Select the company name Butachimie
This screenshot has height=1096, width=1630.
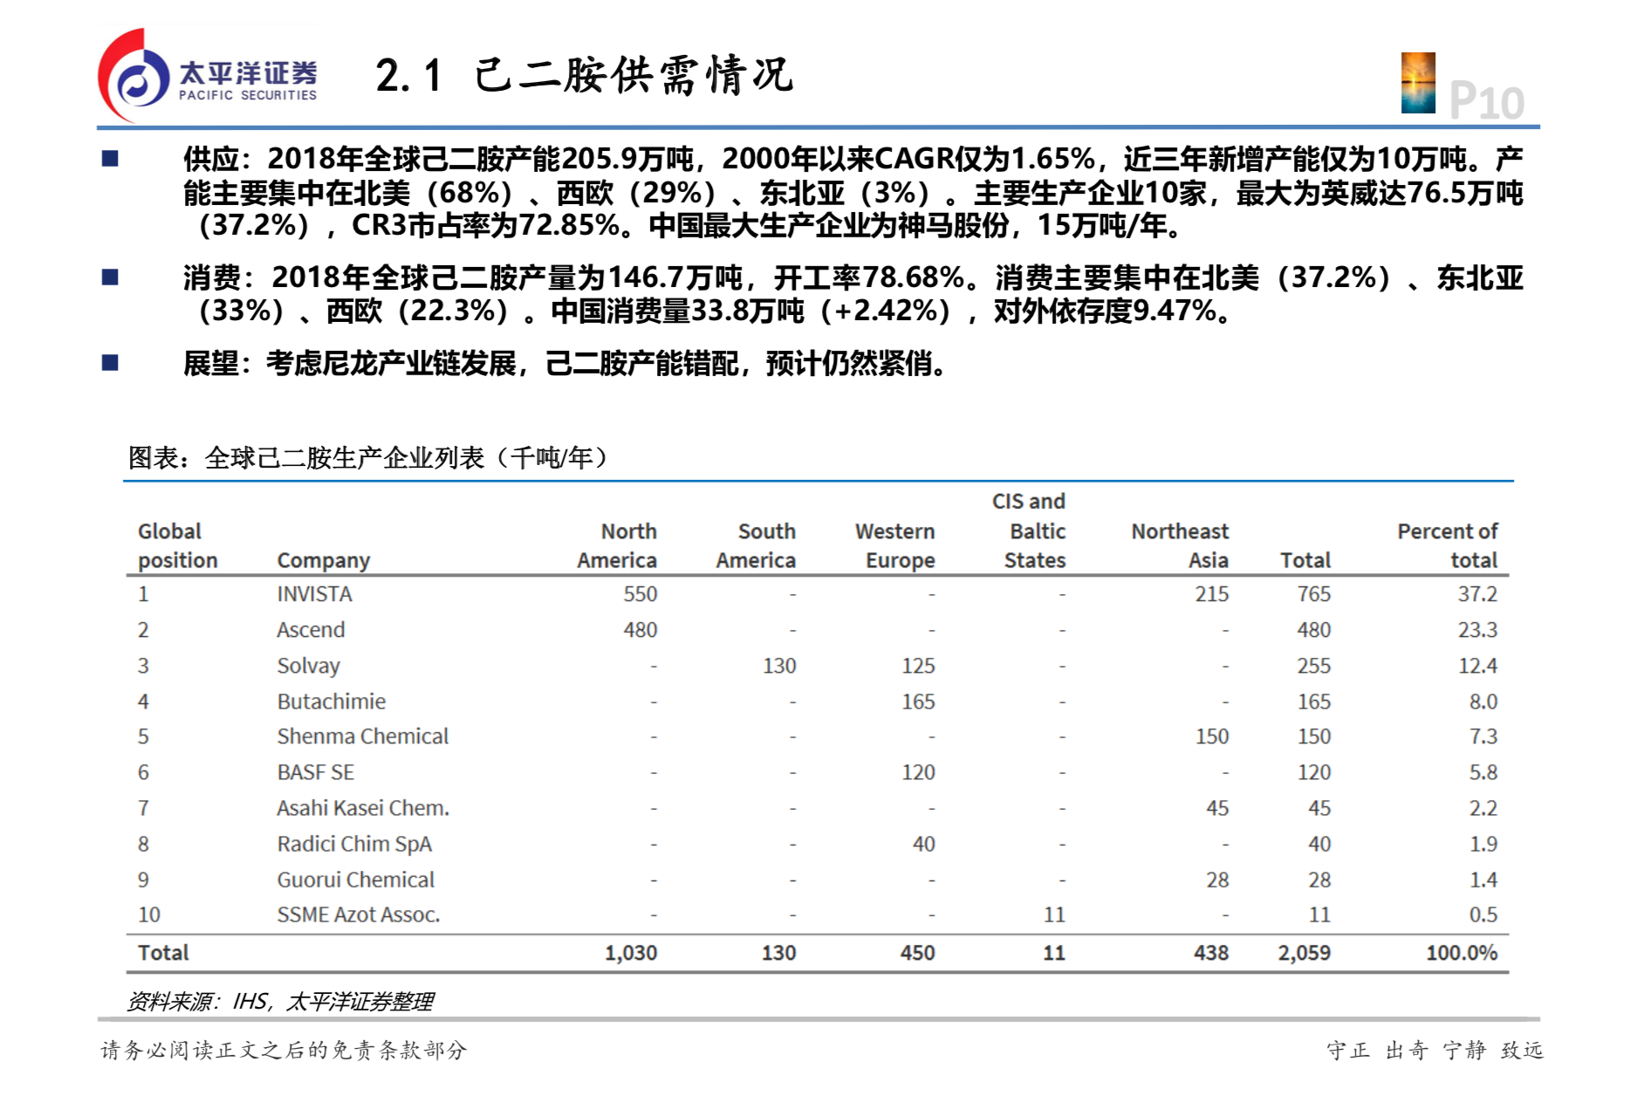[331, 702]
